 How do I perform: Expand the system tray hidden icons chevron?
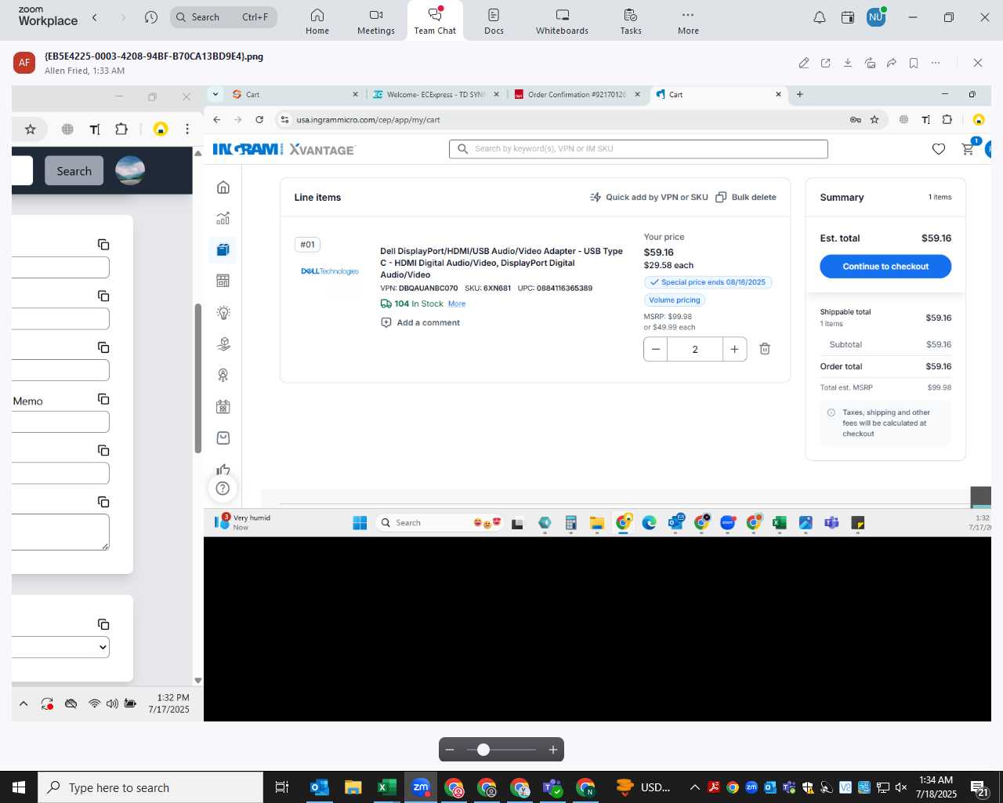point(694,787)
